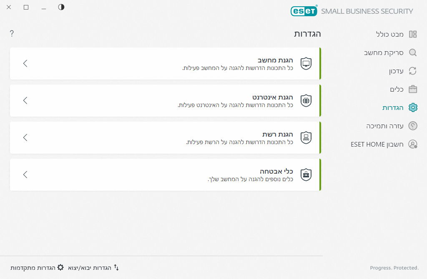Open הגדרות מתקדמות advanced setup link

(37, 267)
